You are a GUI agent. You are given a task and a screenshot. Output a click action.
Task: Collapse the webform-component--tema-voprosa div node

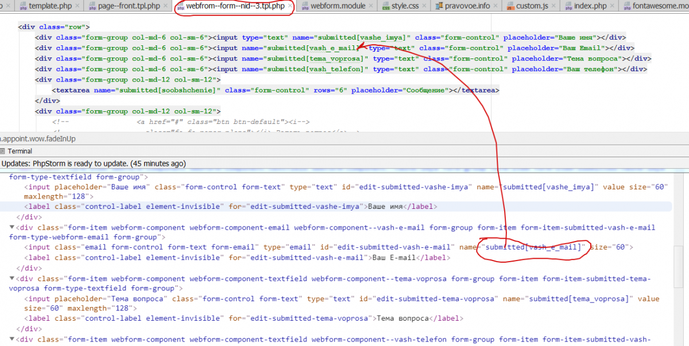click(12, 279)
